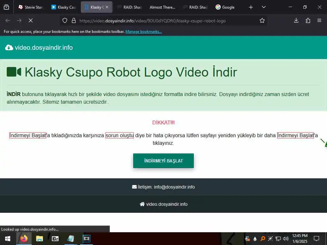This screenshot has height=245, width=327.
Task: Open Firefox from the taskbar
Action: pyautogui.click(x=24, y=239)
